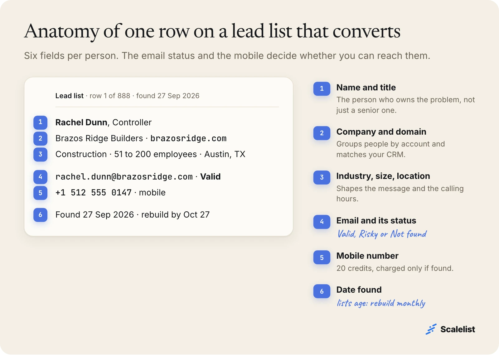Click handwritten 'lists age: rebuild monthly' note
499x355 pixels.
(381, 303)
